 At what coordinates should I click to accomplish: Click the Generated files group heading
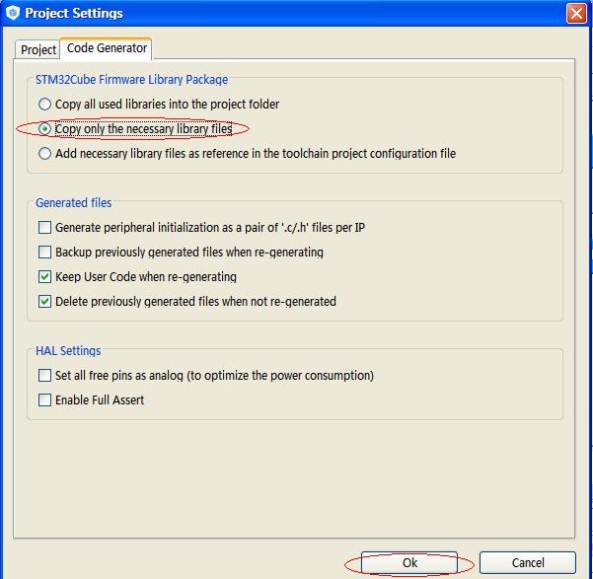click(73, 203)
